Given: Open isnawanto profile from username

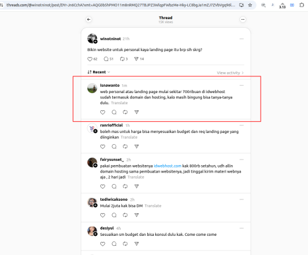Looking at the screenshot, I should coord(110,85).
